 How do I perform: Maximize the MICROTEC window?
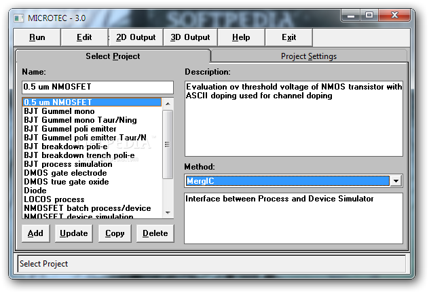(369, 15)
